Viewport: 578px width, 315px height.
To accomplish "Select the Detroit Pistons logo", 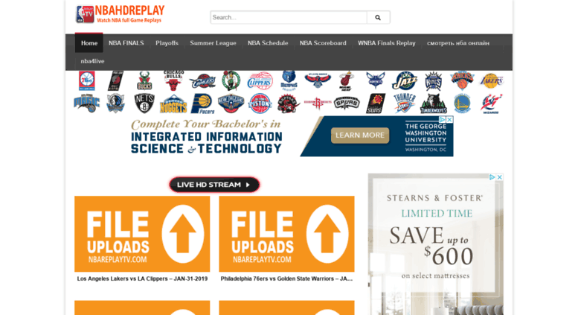I will (x=260, y=104).
